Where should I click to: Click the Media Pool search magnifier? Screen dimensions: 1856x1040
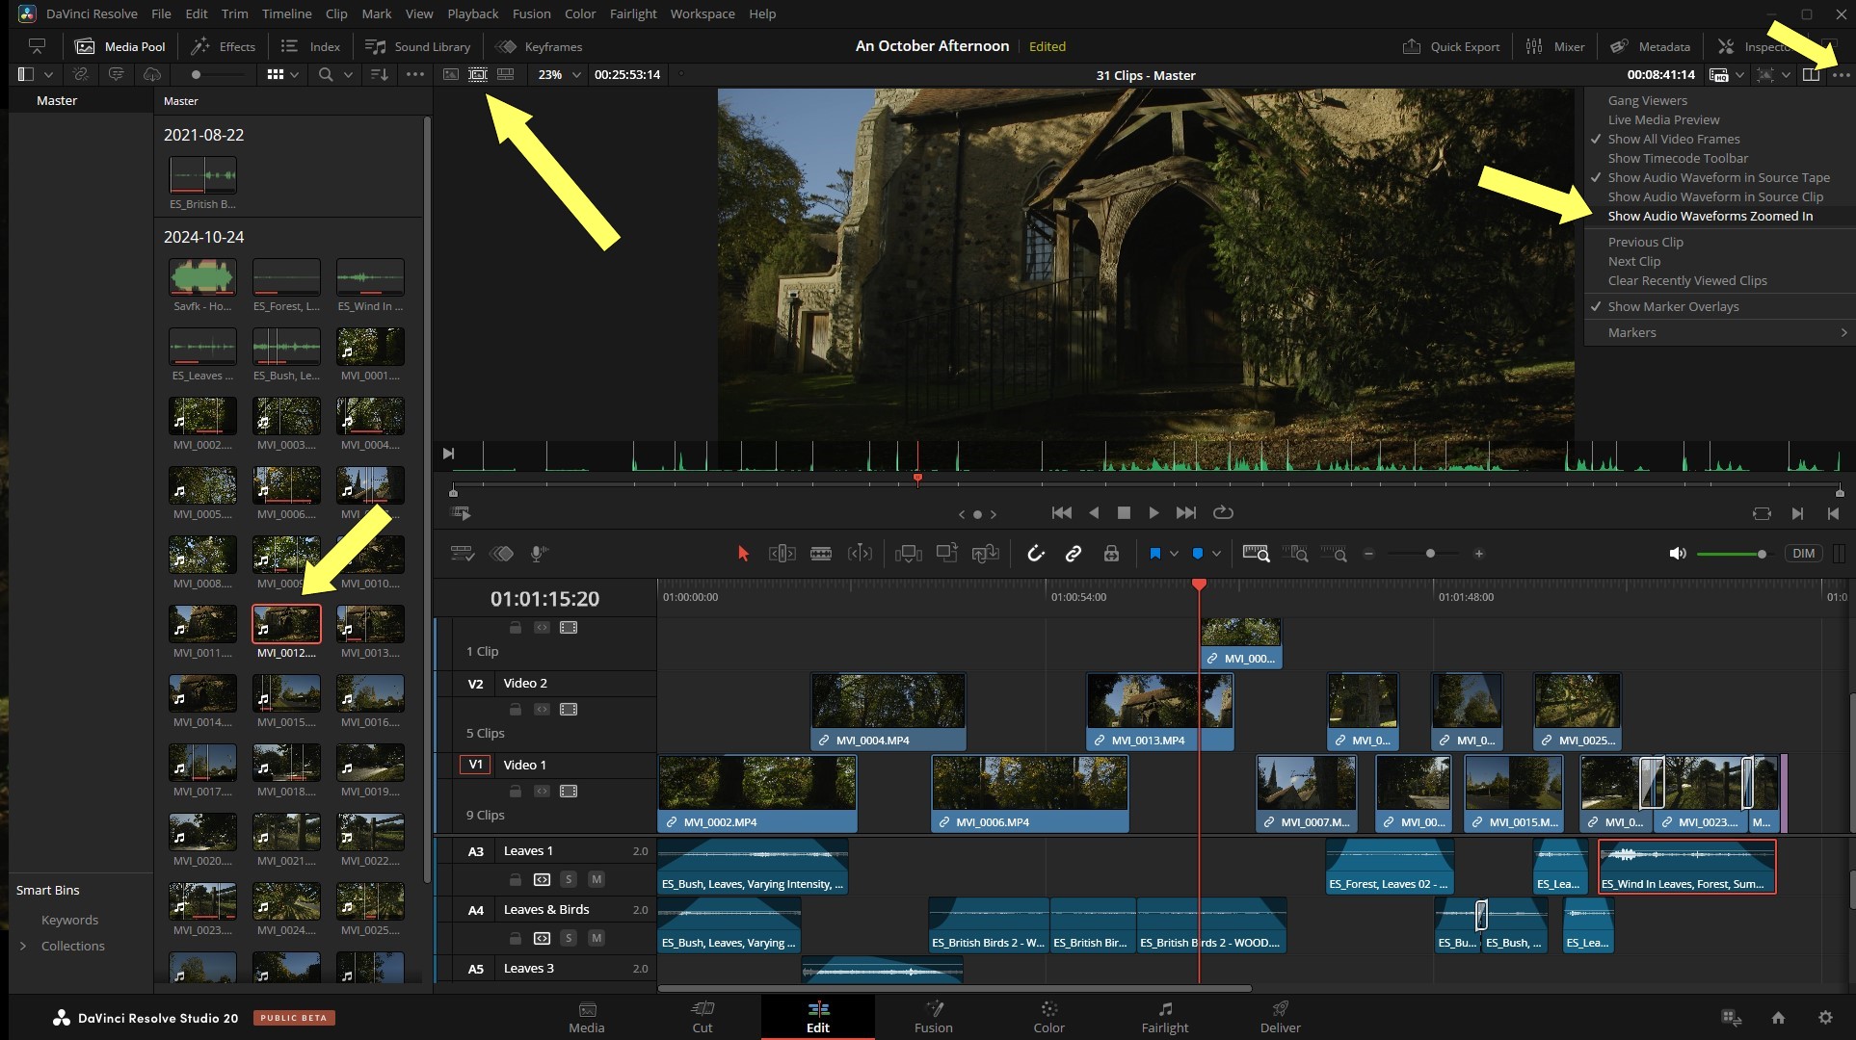pyautogui.click(x=326, y=74)
